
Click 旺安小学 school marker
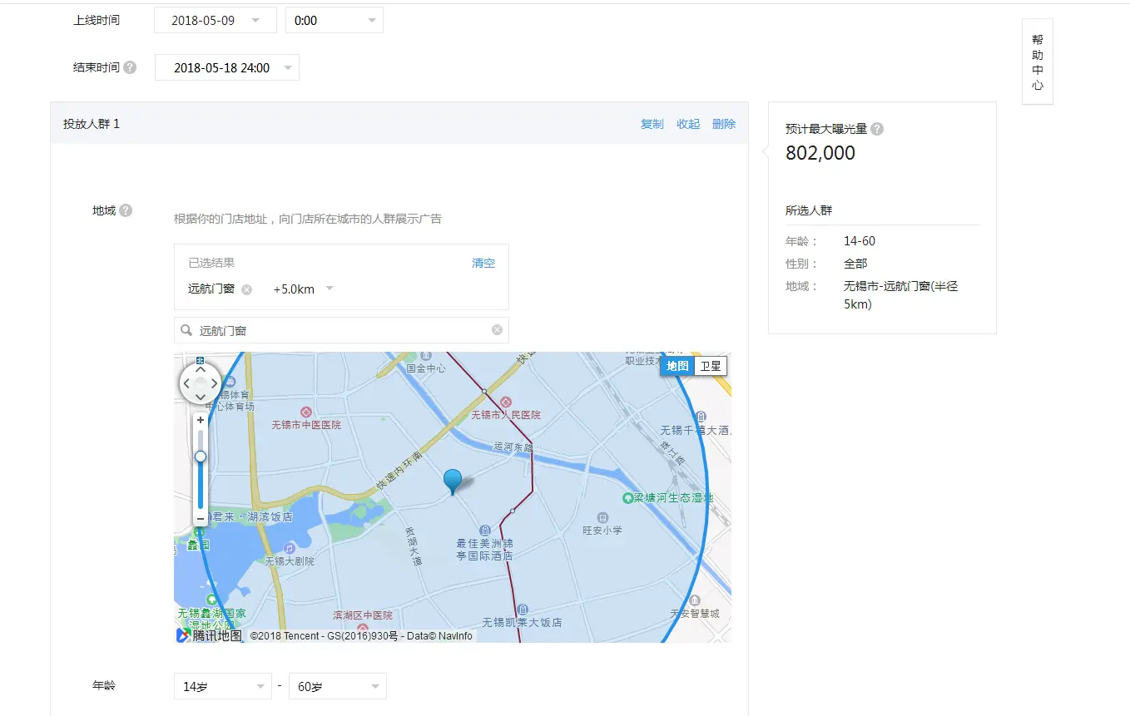click(602, 517)
